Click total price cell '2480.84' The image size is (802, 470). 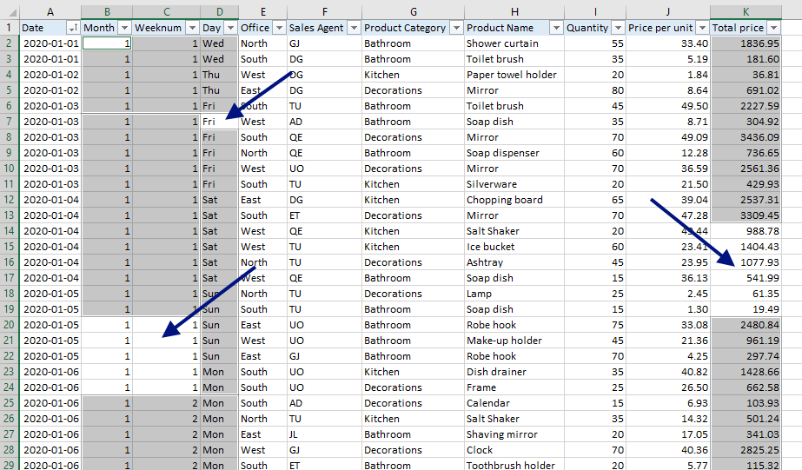tap(746, 325)
